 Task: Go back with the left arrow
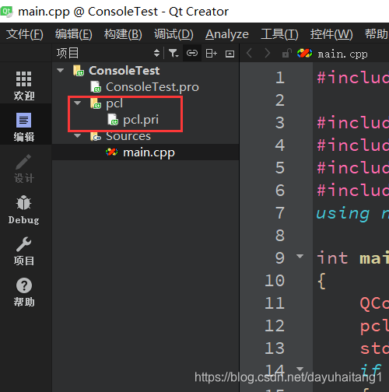249,54
